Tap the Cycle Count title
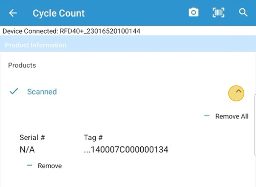Viewport: 256px width, 187px height. 58,13
